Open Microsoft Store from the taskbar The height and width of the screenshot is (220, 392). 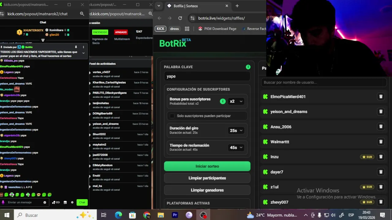pyautogui.click(x=132, y=215)
